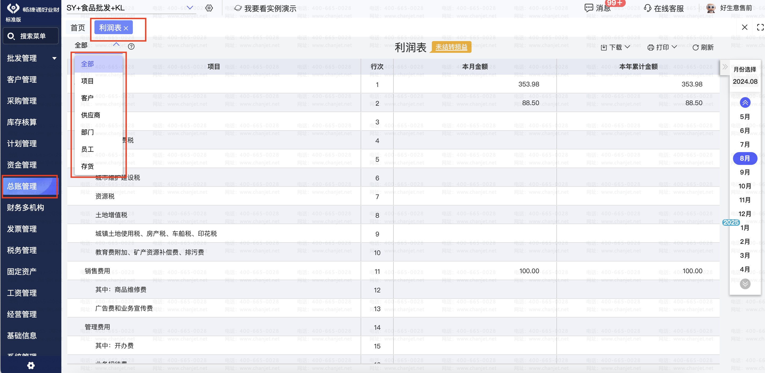
Task: Open the messages chat icon
Action: (x=588, y=8)
